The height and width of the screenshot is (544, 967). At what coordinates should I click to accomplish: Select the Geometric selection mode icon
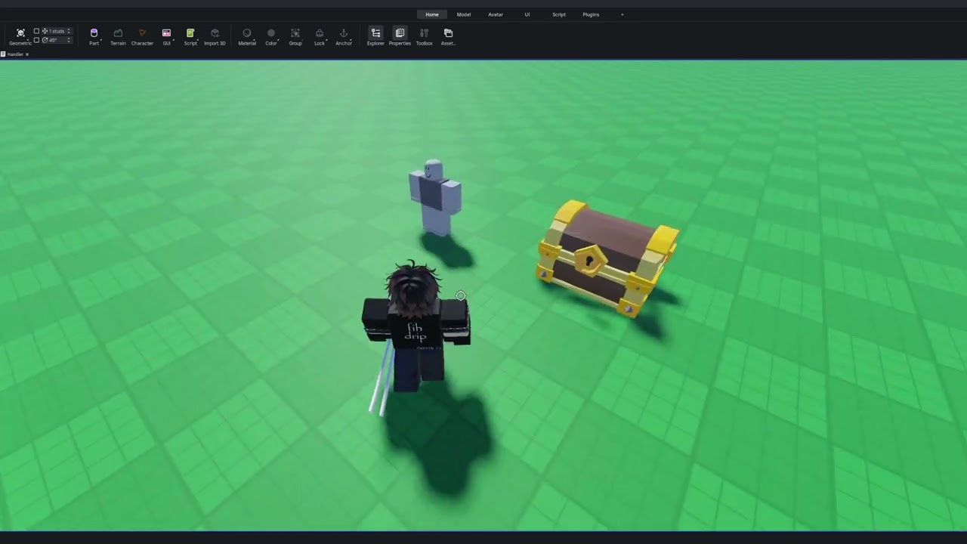20,32
